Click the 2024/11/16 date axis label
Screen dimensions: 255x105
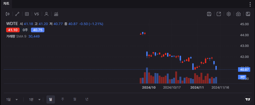coord(220,88)
